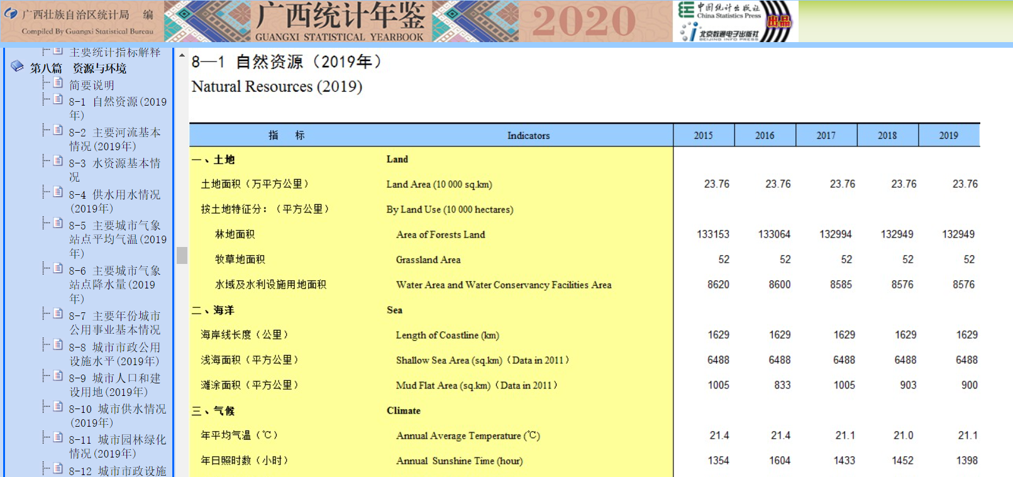
Task: Click the Shallow Sea Area row label
Action: pos(482,360)
